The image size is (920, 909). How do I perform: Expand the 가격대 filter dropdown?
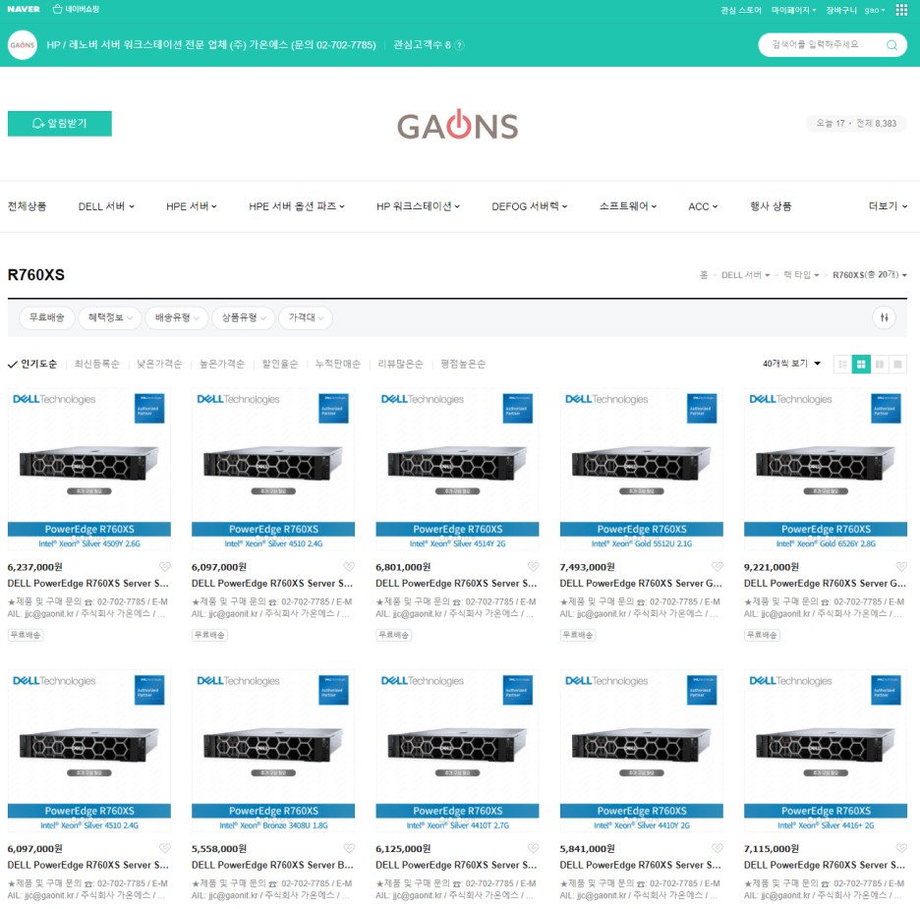pyautogui.click(x=306, y=317)
